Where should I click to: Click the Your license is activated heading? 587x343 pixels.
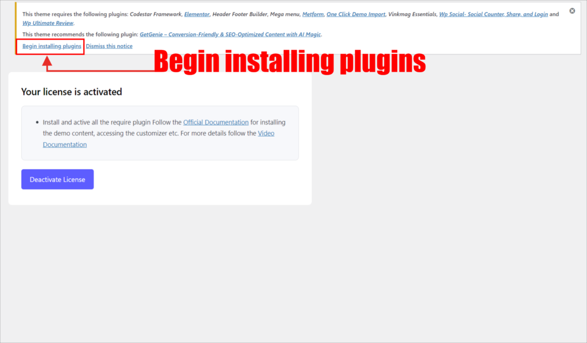pos(72,92)
